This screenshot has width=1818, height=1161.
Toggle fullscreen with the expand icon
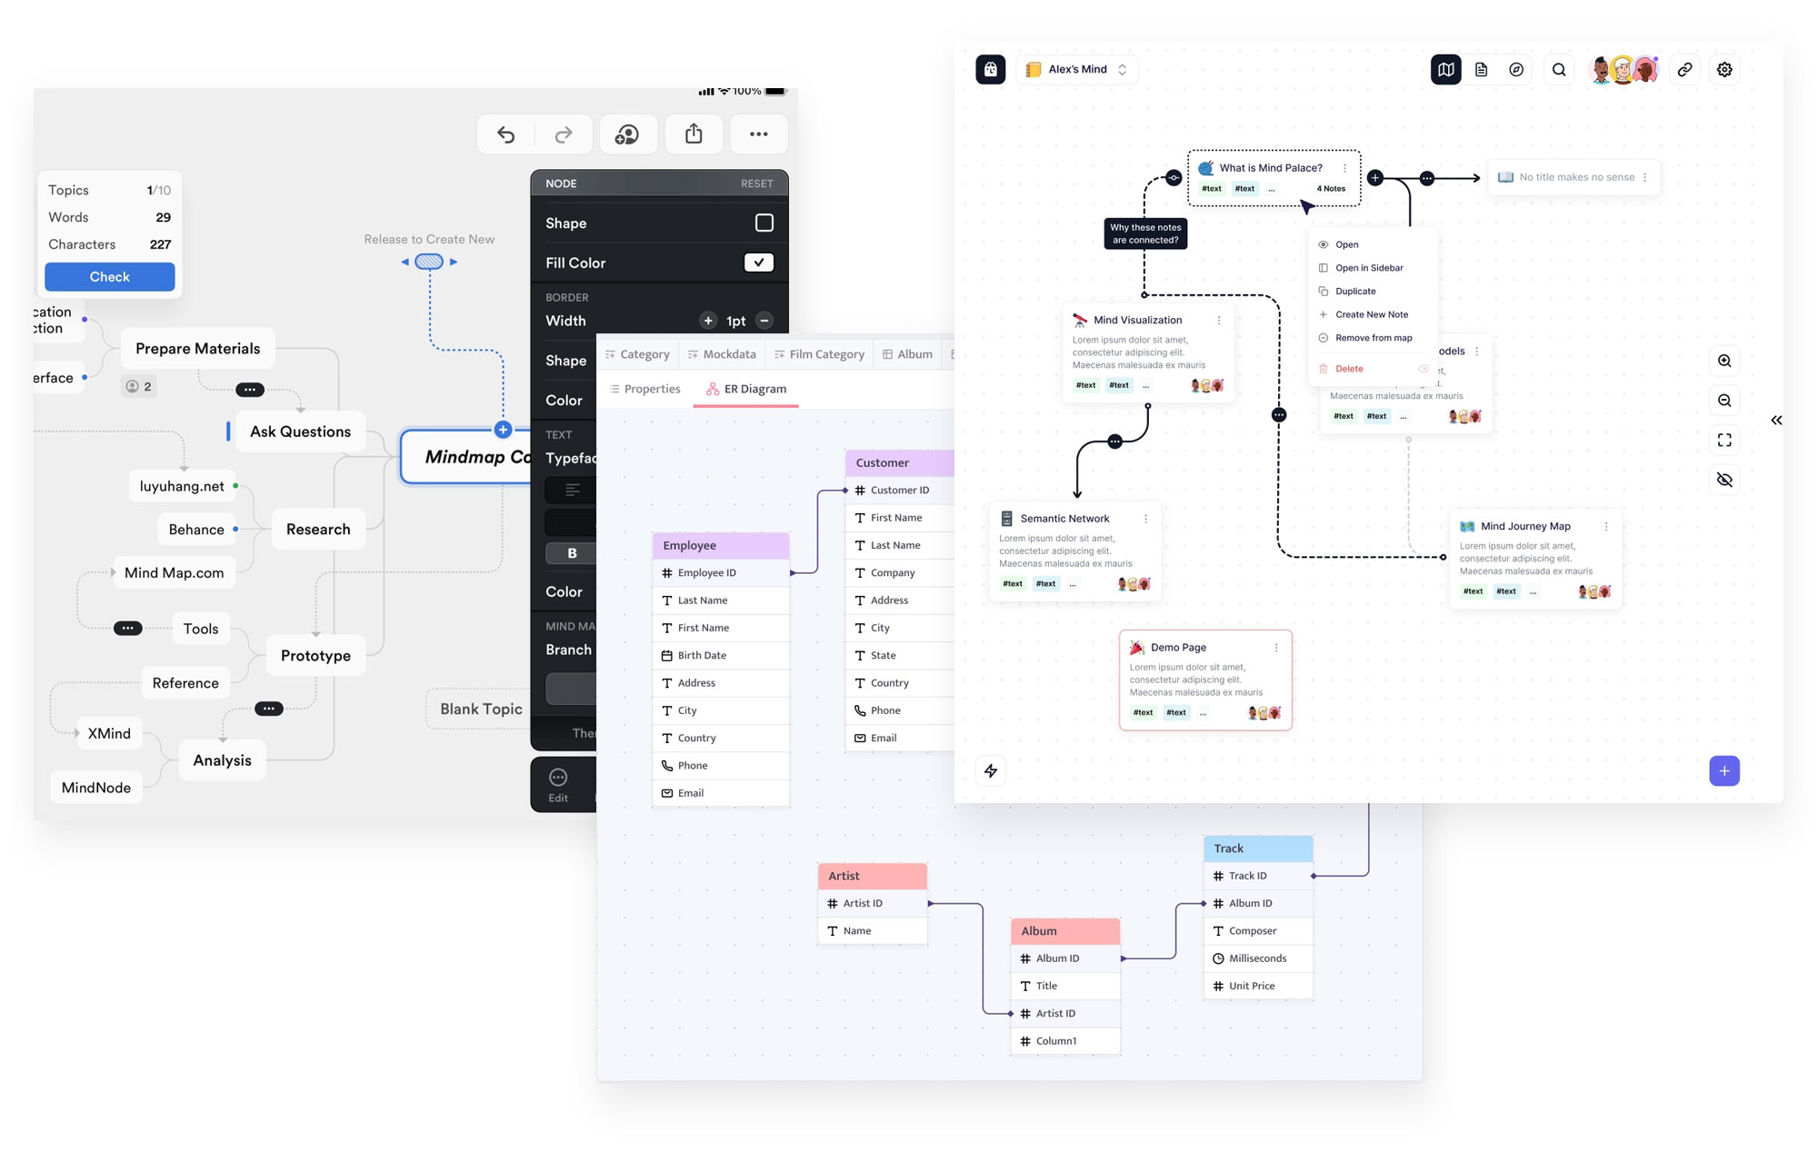(x=1724, y=441)
